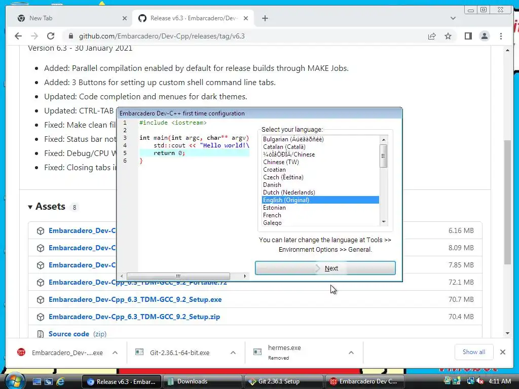Choose Bulgarian from the language list
The height and width of the screenshot is (389, 519).
pos(293,139)
